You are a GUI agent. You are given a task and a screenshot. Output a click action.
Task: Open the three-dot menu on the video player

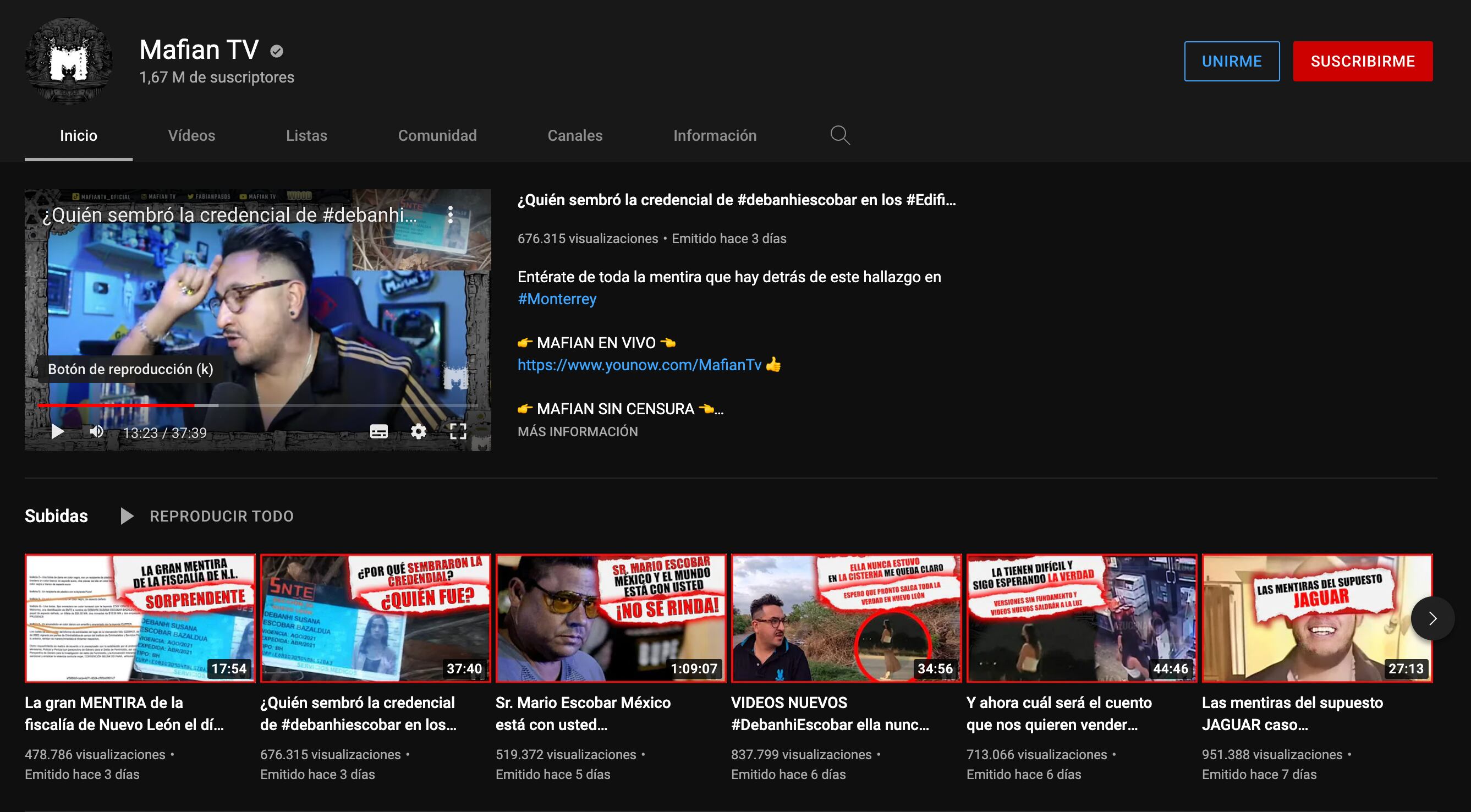(451, 215)
